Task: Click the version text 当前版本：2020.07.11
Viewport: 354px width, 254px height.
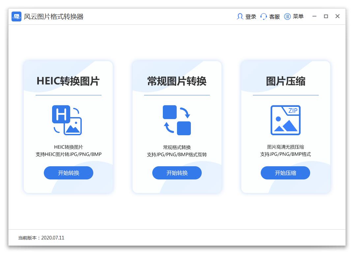Action: point(41,238)
